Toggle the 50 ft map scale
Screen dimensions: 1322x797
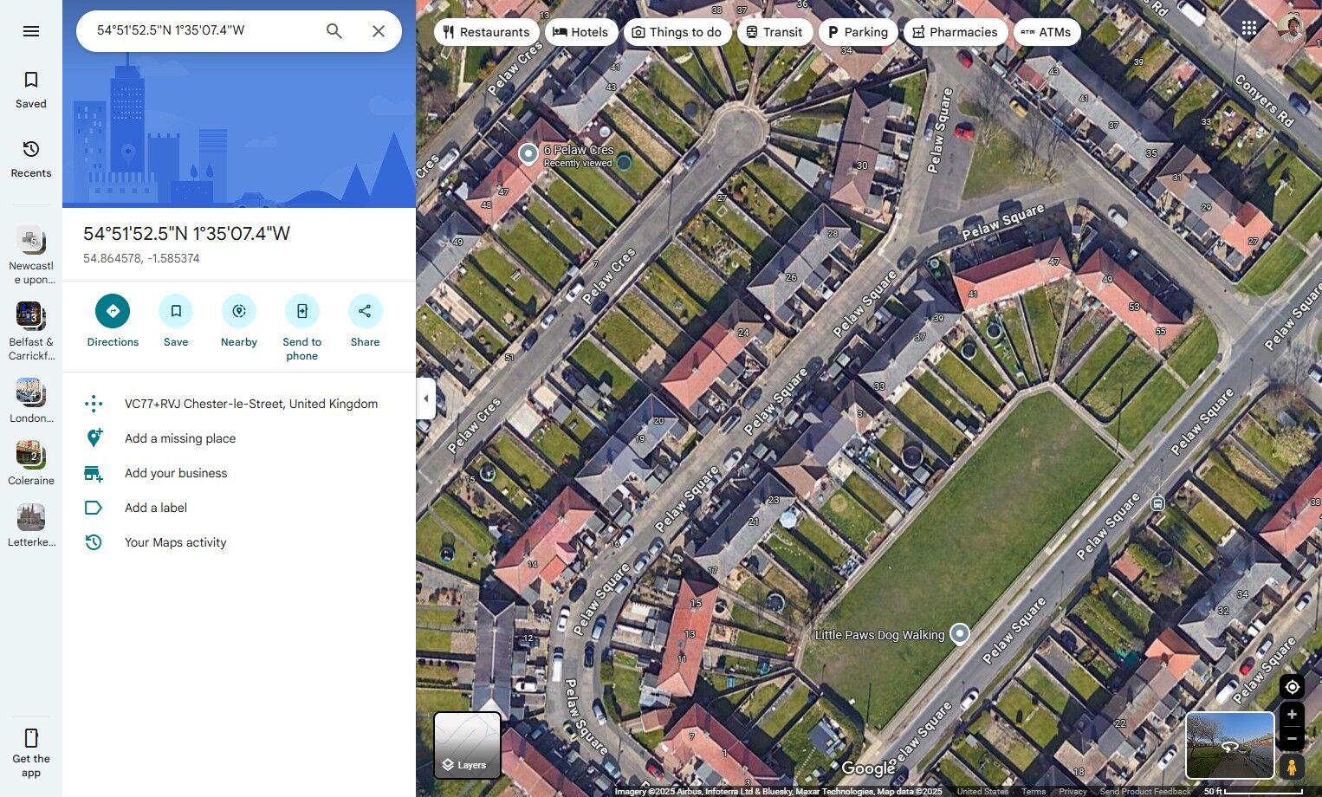click(1253, 791)
